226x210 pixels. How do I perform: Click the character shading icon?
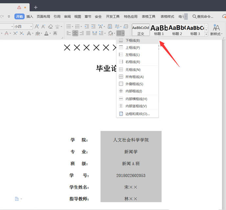coord(55,33)
